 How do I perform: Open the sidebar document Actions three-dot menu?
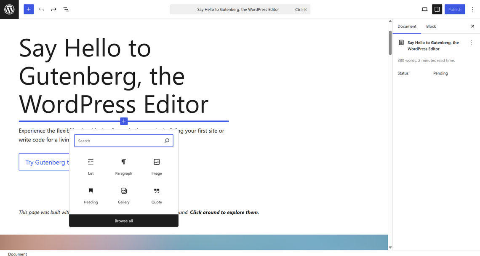click(471, 43)
